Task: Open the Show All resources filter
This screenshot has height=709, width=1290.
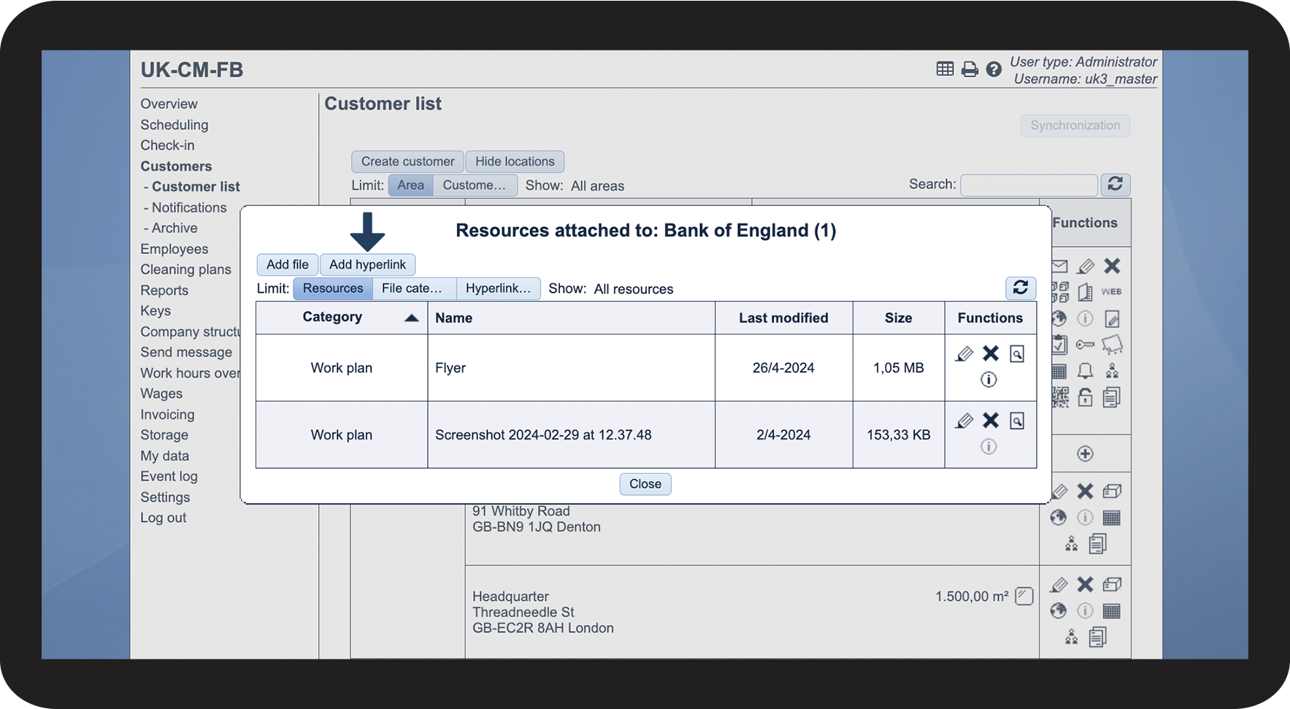Action: 634,289
